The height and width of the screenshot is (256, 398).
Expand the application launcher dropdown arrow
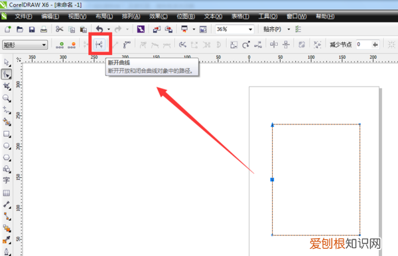coord(194,29)
